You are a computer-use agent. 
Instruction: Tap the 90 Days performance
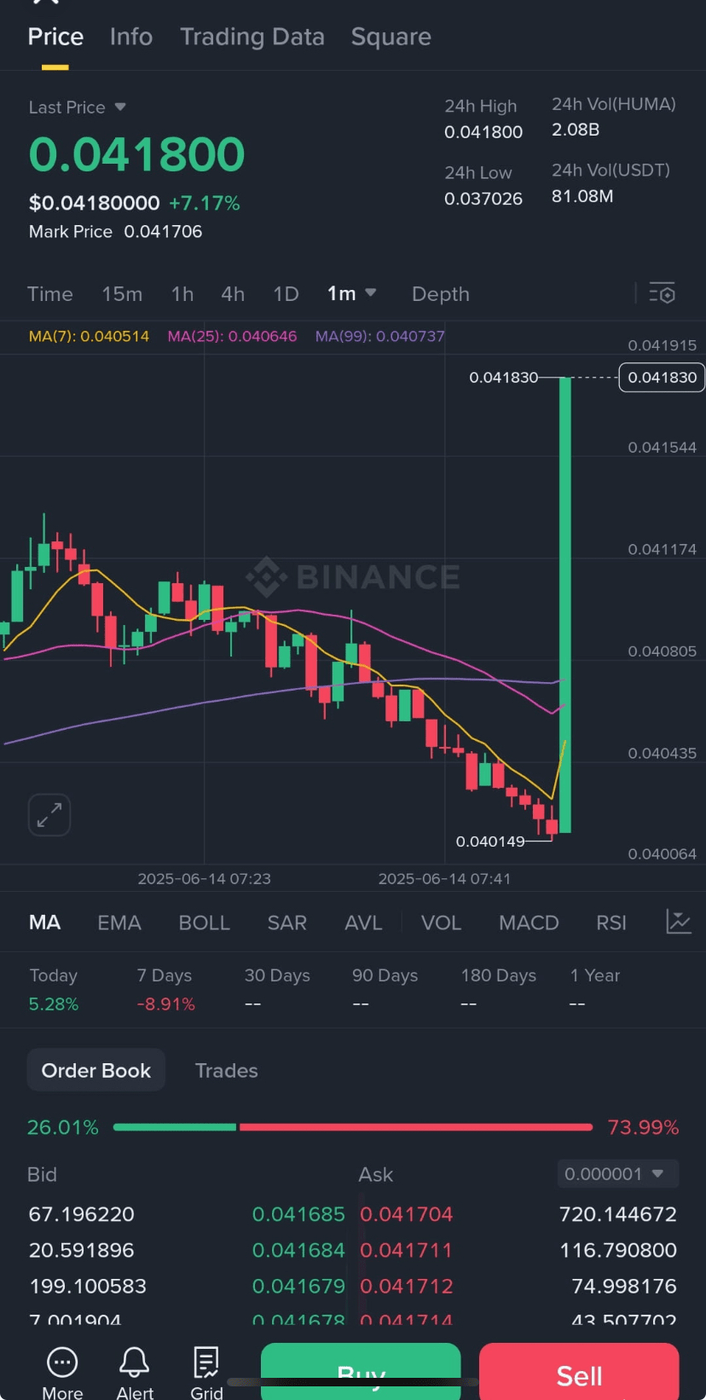(x=385, y=989)
